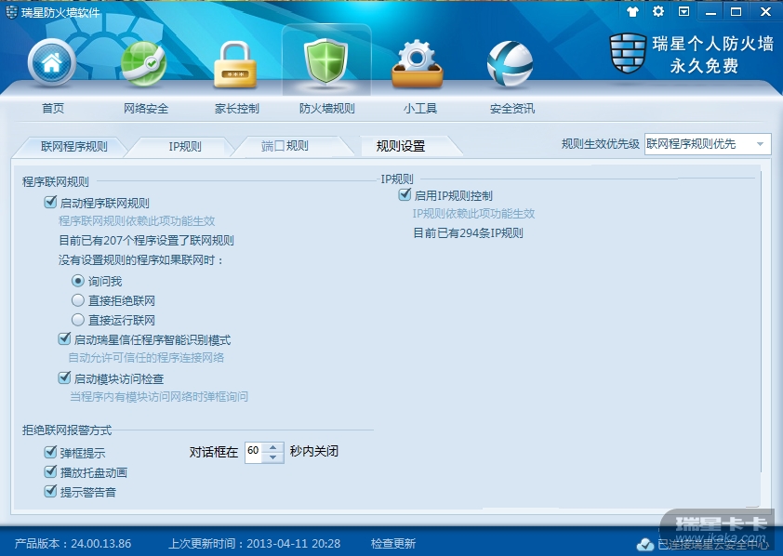Increase the dialog close seconds value
Viewport: 783px width, 556px height.
272,447
